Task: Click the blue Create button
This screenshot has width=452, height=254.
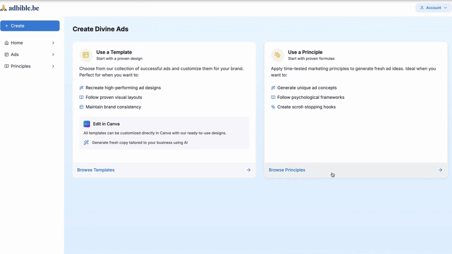Action: [x=30, y=25]
